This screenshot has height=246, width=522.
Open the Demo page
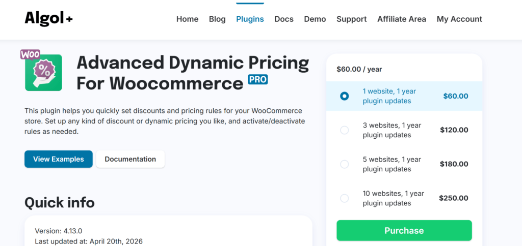click(315, 19)
